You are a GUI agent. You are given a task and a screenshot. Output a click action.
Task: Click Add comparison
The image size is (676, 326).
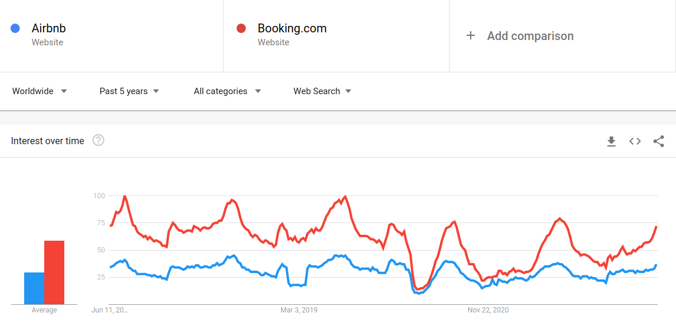[x=530, y=36]
